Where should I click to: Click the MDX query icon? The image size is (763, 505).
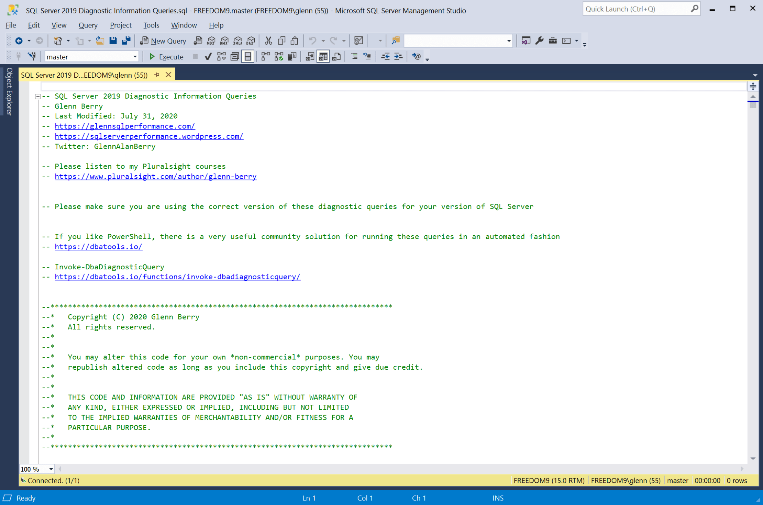[211, 41]
